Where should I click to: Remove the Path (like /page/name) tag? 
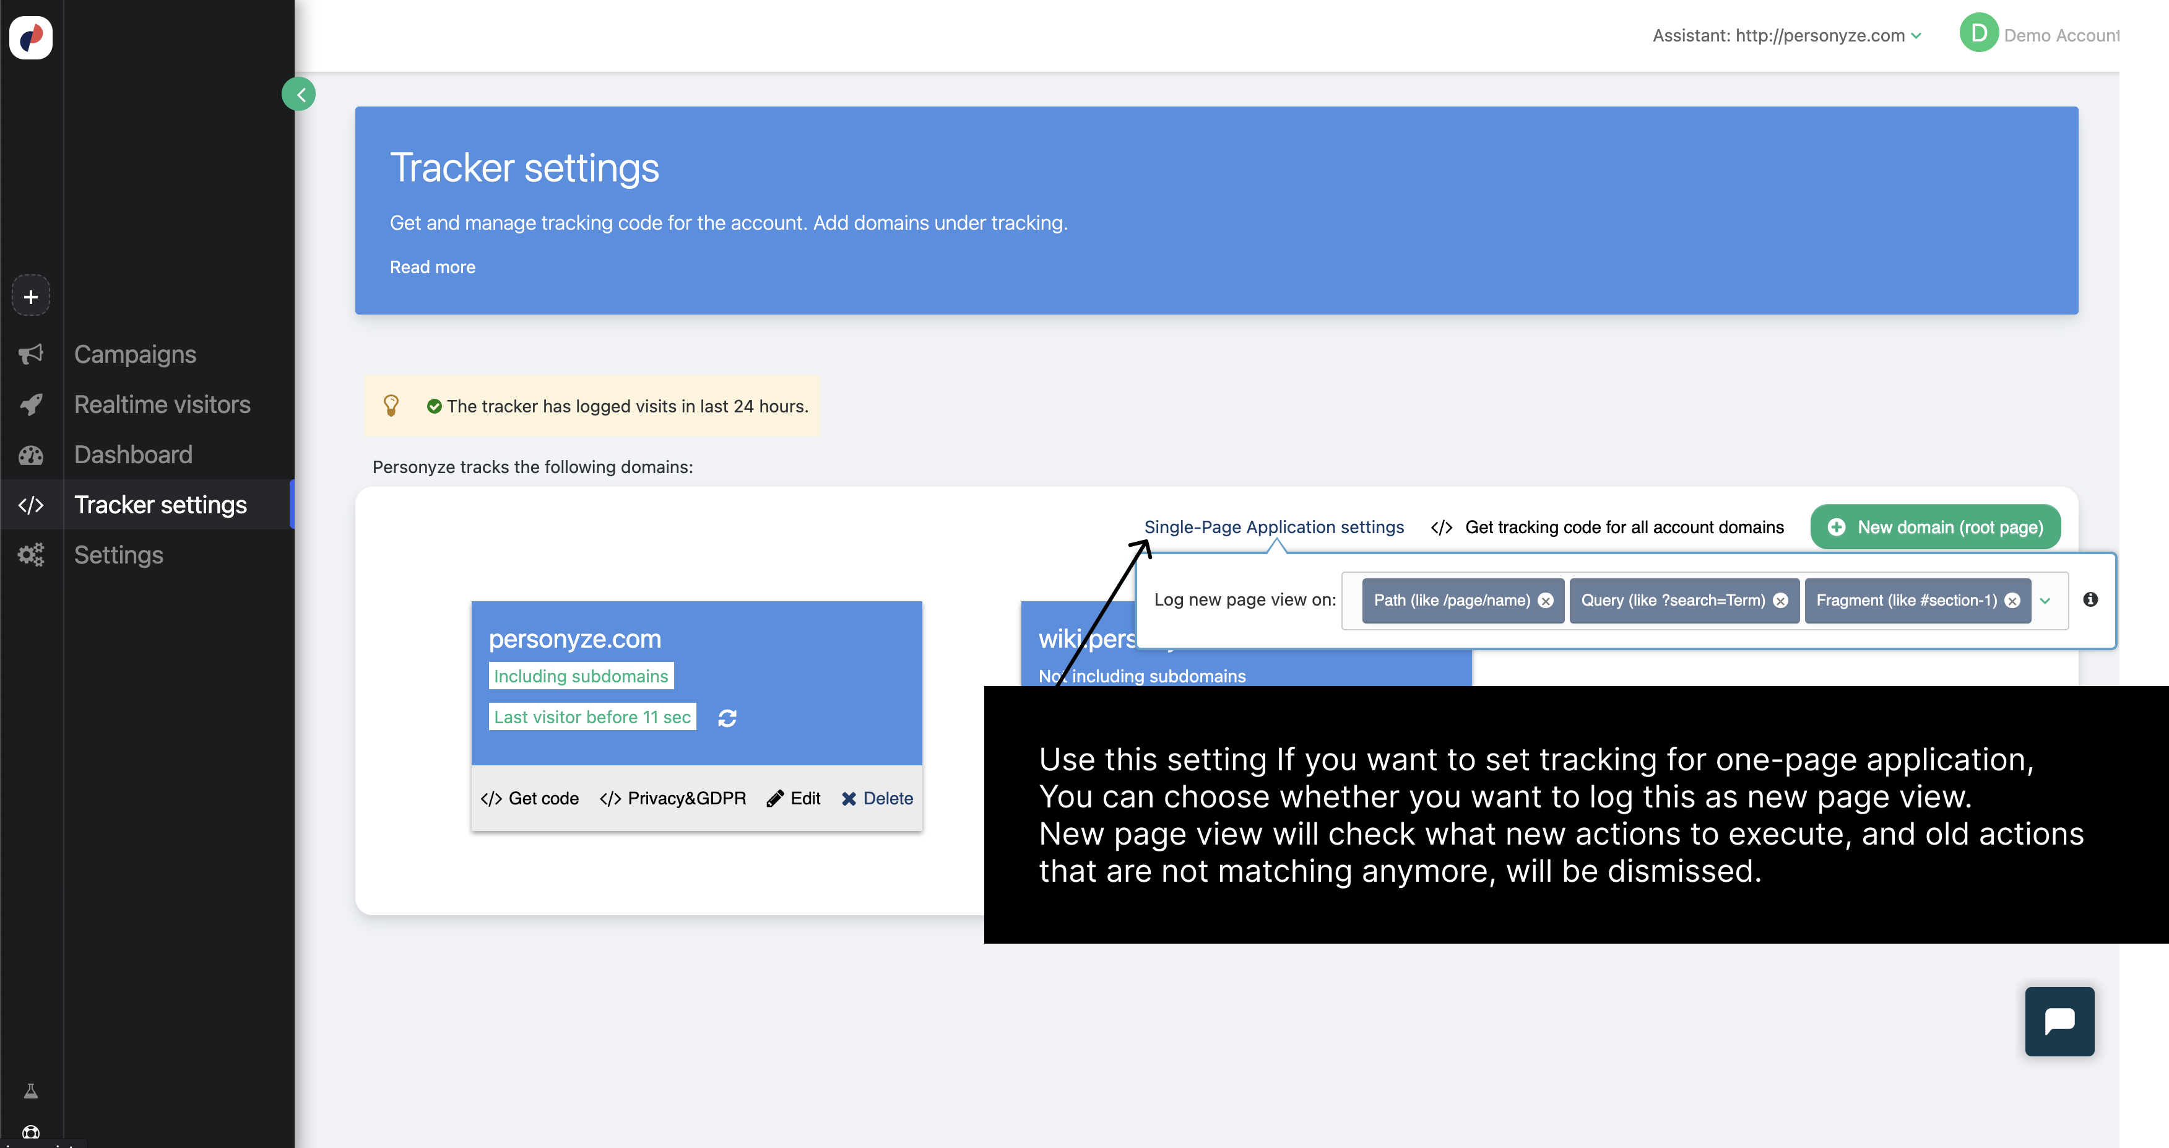coord(1546,601)
